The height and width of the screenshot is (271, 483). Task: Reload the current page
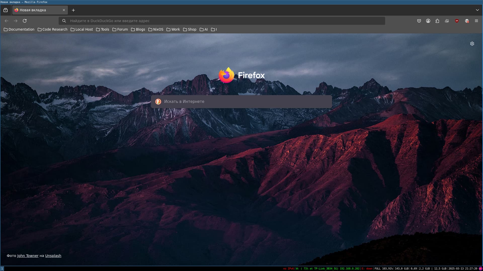[25, 21]
